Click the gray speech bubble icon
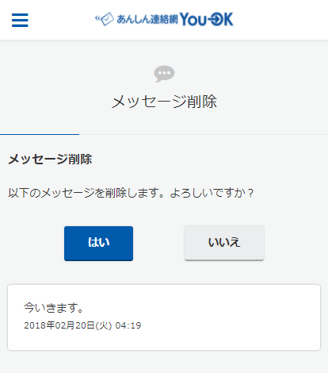 pyautogui.click(x=164, y=74)
